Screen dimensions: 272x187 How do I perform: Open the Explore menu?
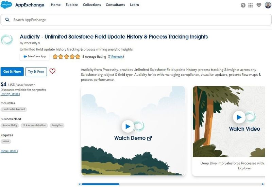pyautogui.click(x=72, y=5)
